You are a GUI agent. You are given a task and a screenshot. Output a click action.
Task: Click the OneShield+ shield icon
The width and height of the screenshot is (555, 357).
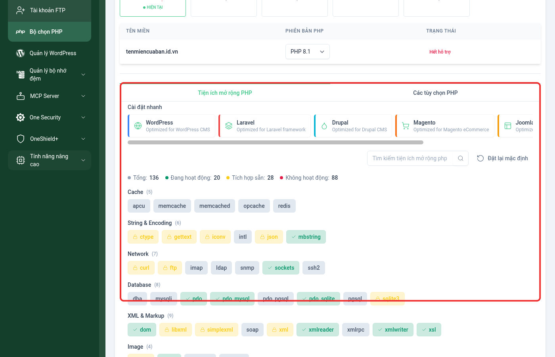point(21,139)
